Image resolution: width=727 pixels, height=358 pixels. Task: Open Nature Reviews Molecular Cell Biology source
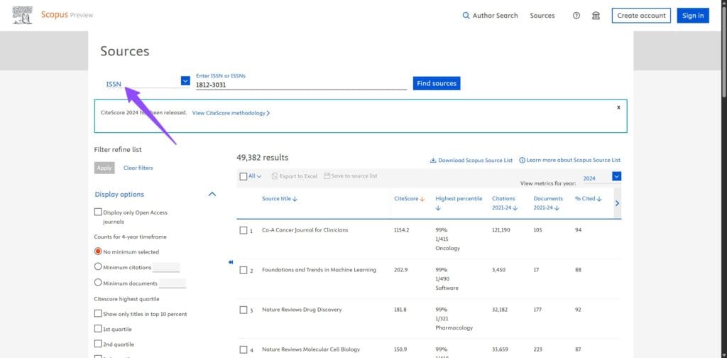pos(311,349)
